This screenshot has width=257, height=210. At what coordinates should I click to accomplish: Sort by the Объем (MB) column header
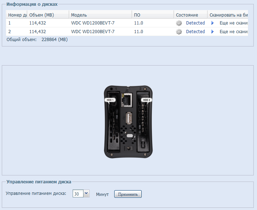tap(48, 15)
